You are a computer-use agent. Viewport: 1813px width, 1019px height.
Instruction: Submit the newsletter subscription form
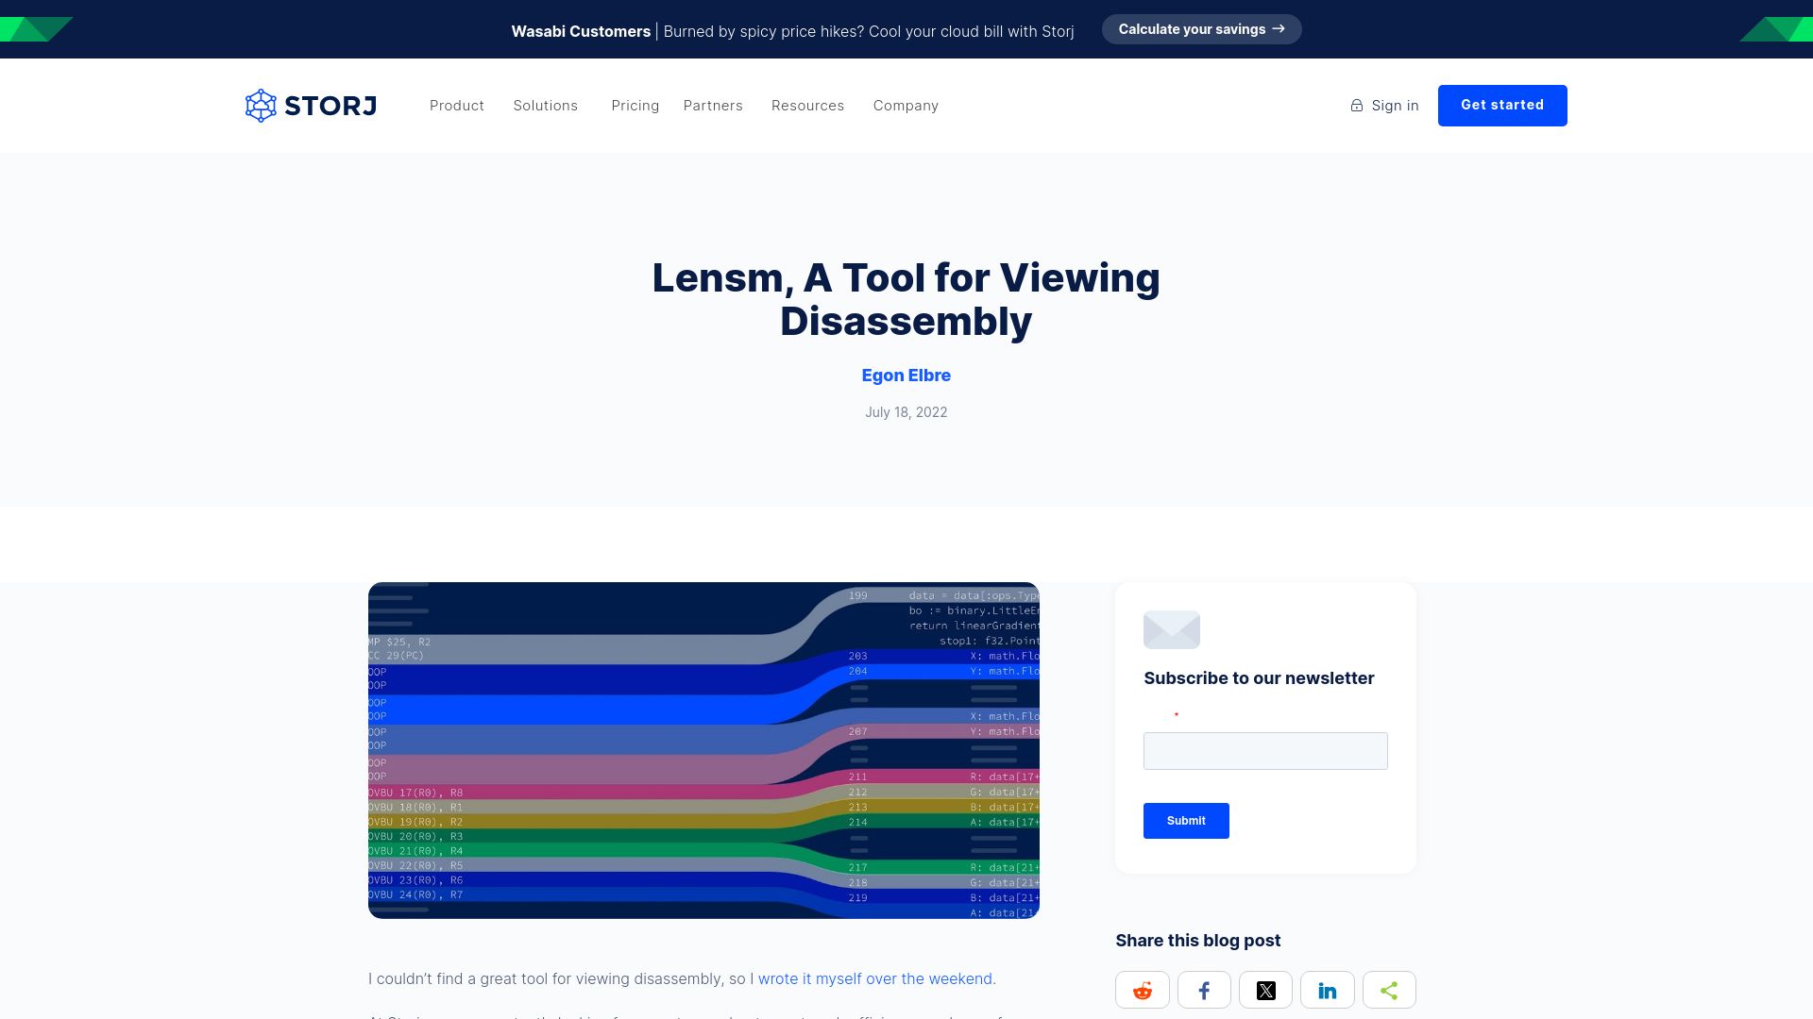(x=1186, y=821)
